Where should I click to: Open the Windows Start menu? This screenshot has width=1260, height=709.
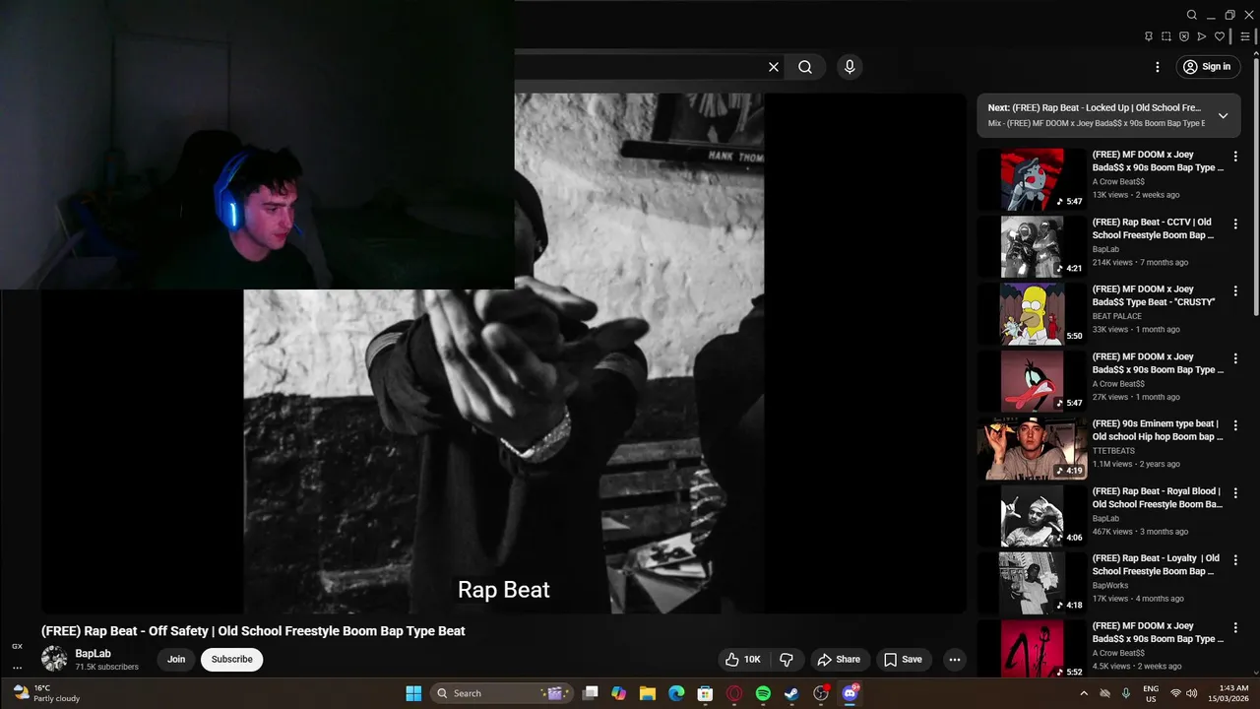(x=413, y=693)
